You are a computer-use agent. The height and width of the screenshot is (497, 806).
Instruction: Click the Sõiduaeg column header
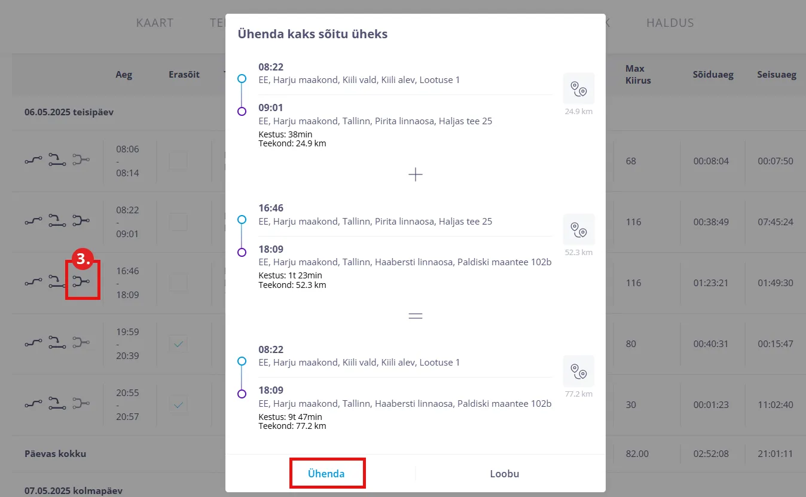[713, 75]
